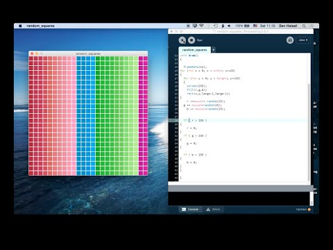Click the 'if ( b > 255 )' code line
Image resolution: width=333 pixels, height=250 pixels.
click(195, 155)
